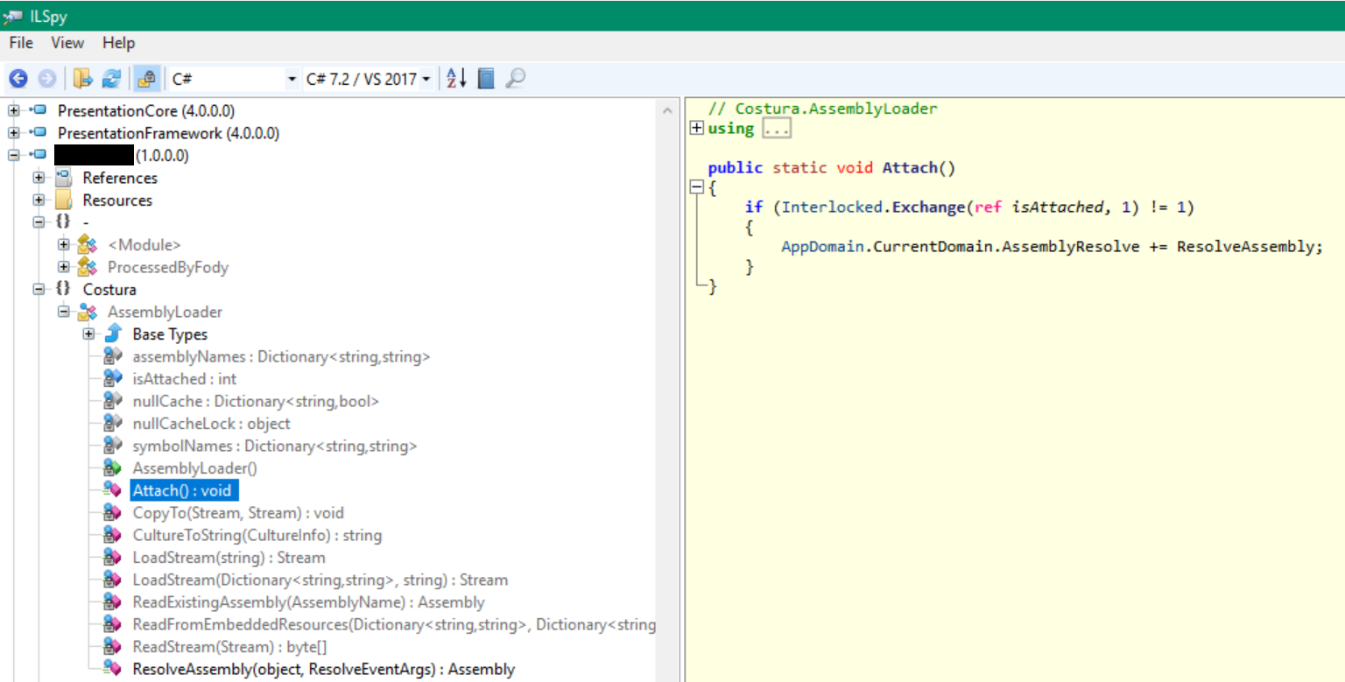This screenshot has height=682, width=1345.
Task: Select the AssemblyLoader() constructor
Action: coord(194,468)
